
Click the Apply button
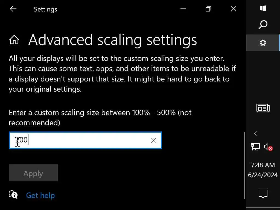[33, 173]
